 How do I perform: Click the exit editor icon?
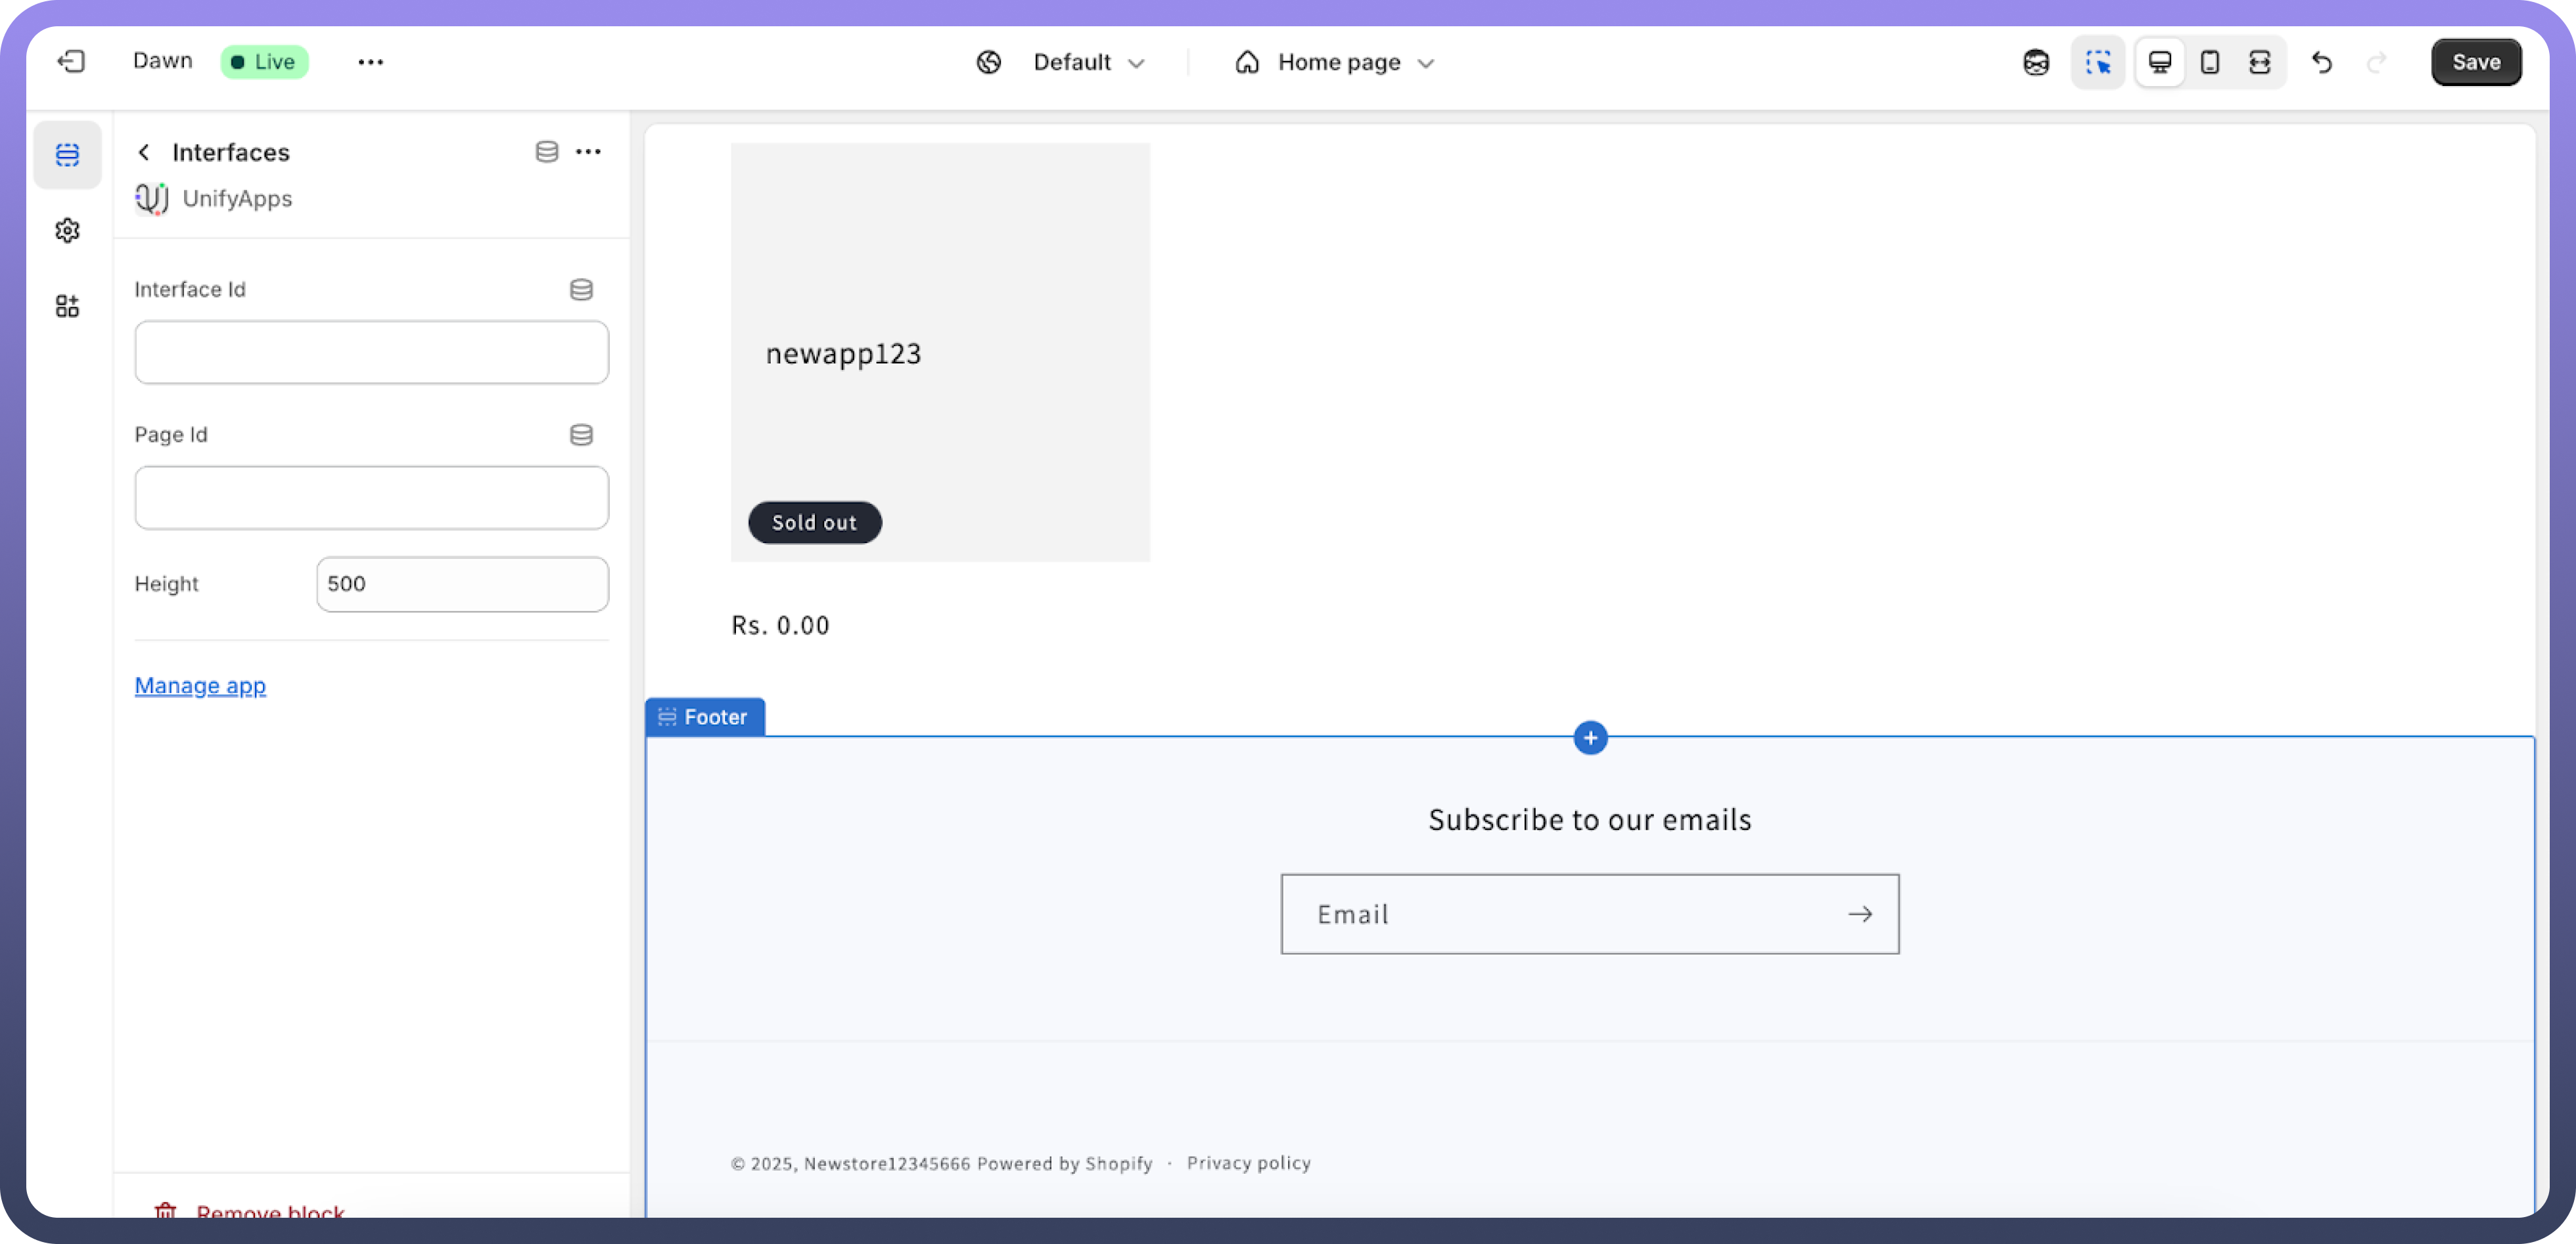point(71,62)
